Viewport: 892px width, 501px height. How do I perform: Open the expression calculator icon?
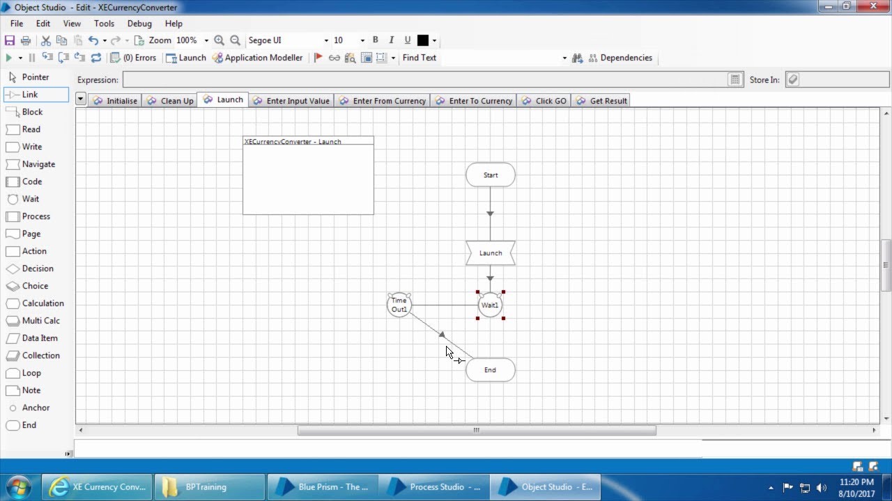click(x=735, y=79)
